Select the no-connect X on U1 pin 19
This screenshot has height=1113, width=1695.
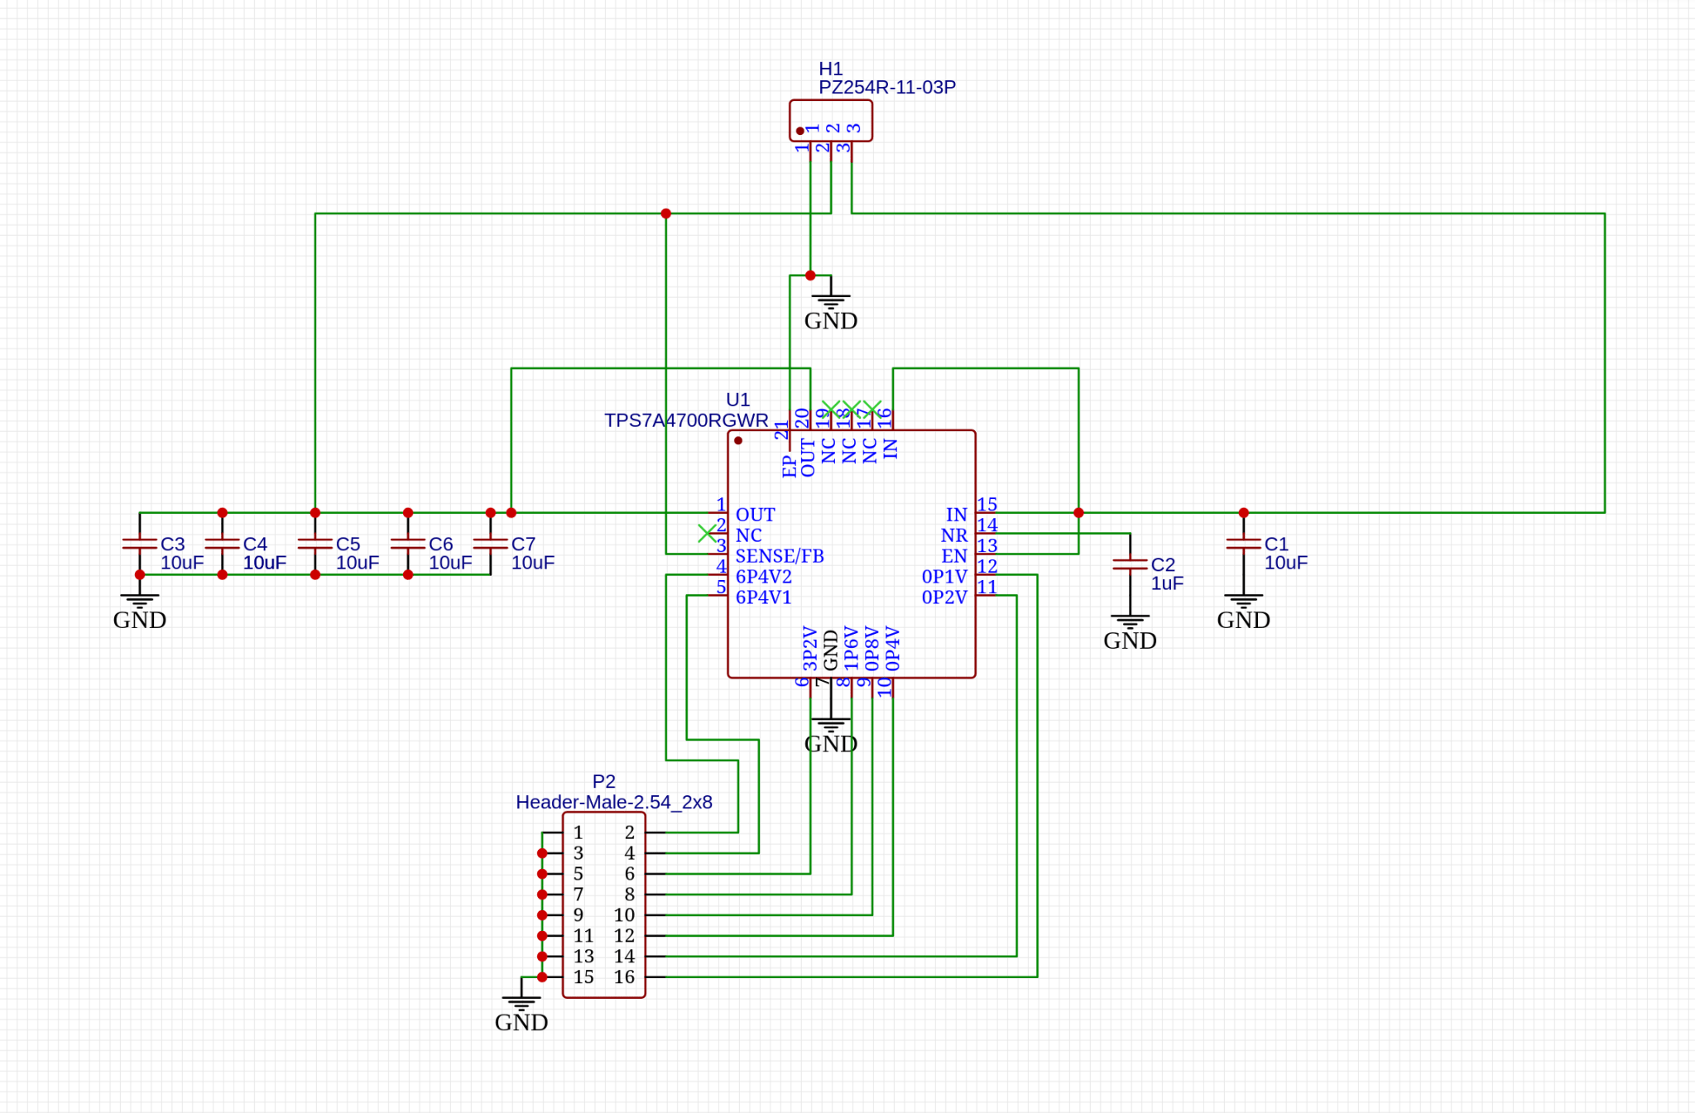(830, 409)
